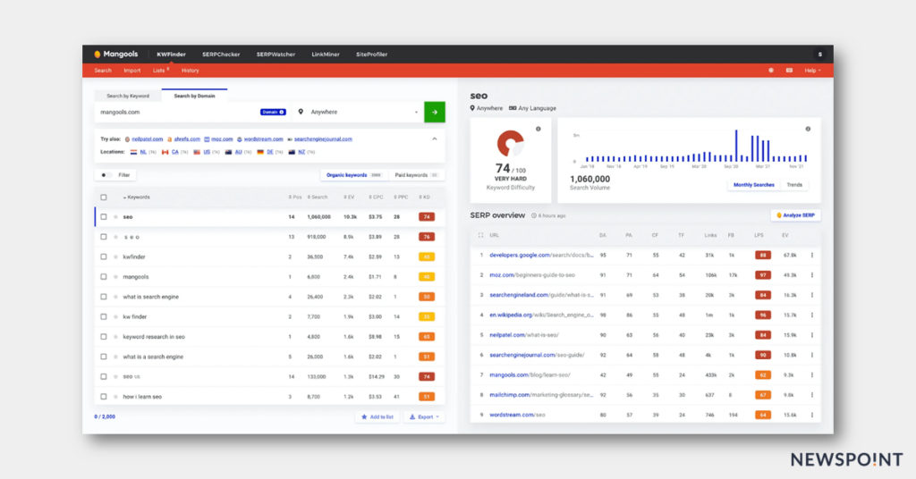
Task: Click the Add to list button
Action: pos(377,417)
